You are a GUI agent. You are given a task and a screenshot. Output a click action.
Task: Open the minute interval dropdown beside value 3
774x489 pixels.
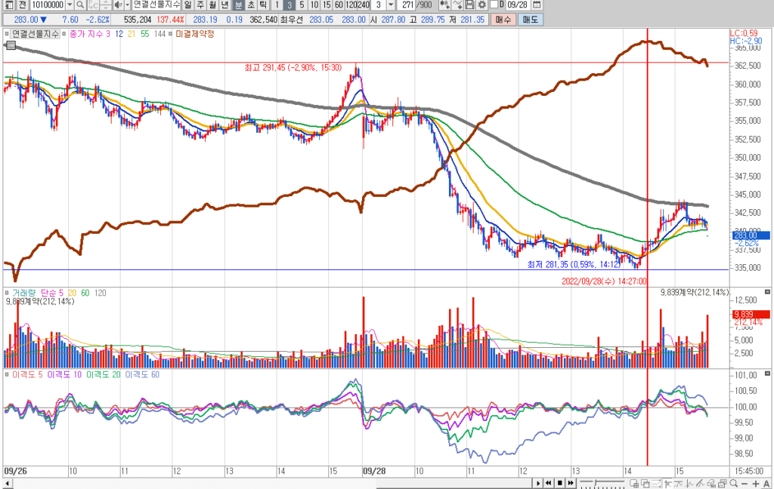tap(390, 5)
